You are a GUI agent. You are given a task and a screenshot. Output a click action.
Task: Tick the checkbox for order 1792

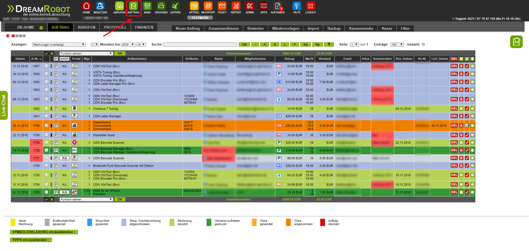coord(46,125)
